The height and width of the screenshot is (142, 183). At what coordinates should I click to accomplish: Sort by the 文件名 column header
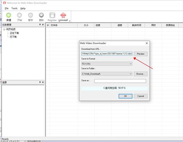click(63, 25)
